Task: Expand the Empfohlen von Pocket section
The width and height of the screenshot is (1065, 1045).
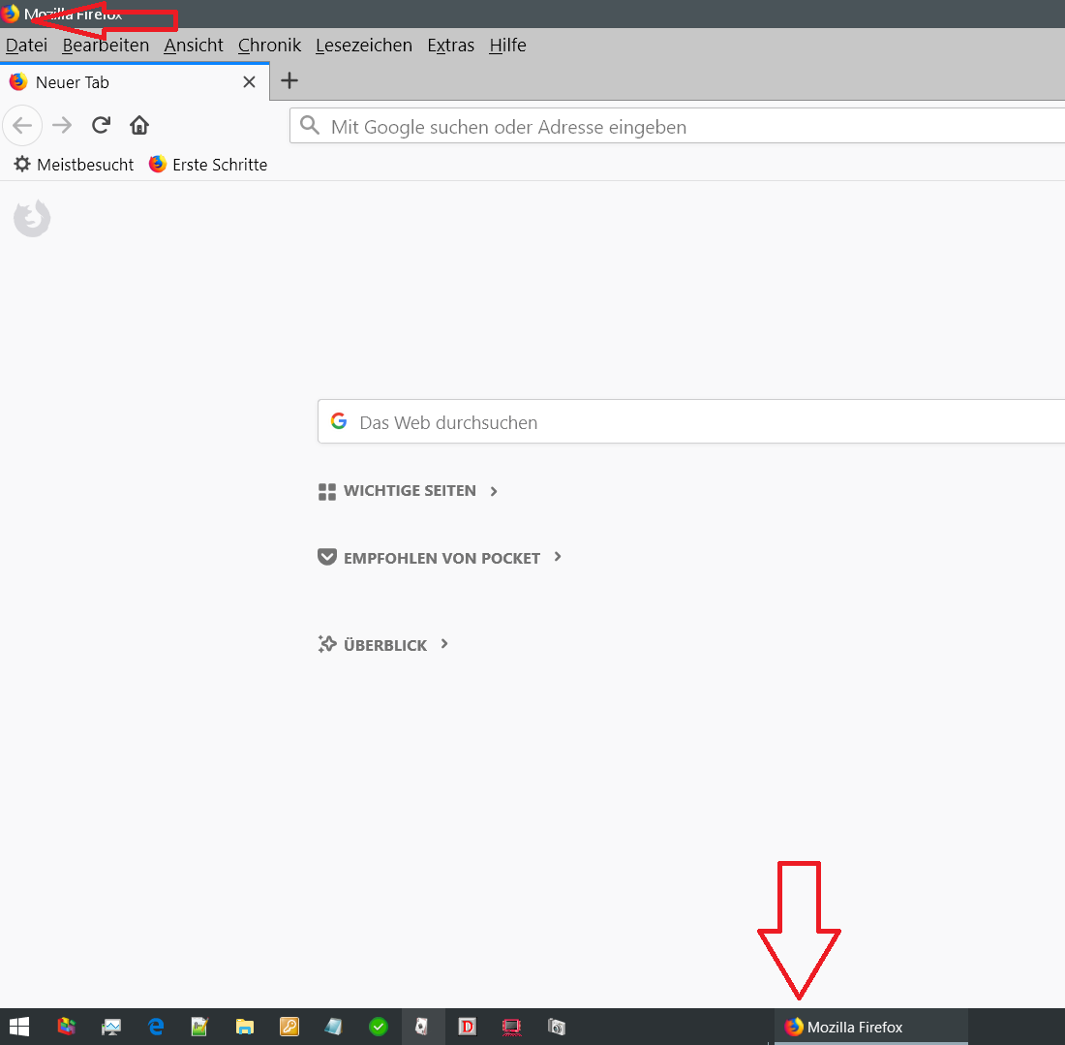Action: [441, 558]
